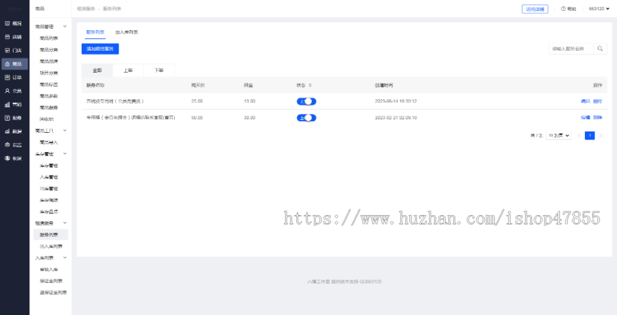Viewport: 617px width, 315px height.
Task: Open 审核入库 in the side menu
Action: pyautogui.click(x=49, y=269)
